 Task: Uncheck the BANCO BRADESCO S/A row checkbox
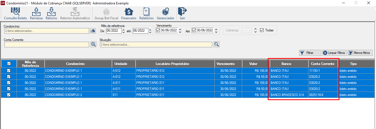coord(9,95)
